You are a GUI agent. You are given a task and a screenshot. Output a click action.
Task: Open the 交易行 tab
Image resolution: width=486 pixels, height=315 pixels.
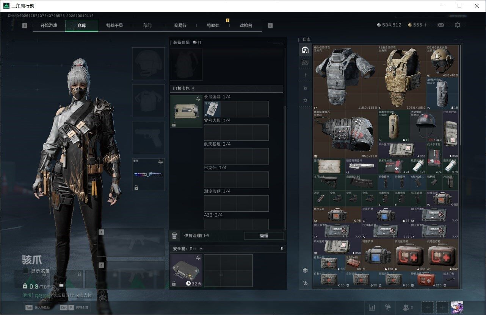(180, 25)
